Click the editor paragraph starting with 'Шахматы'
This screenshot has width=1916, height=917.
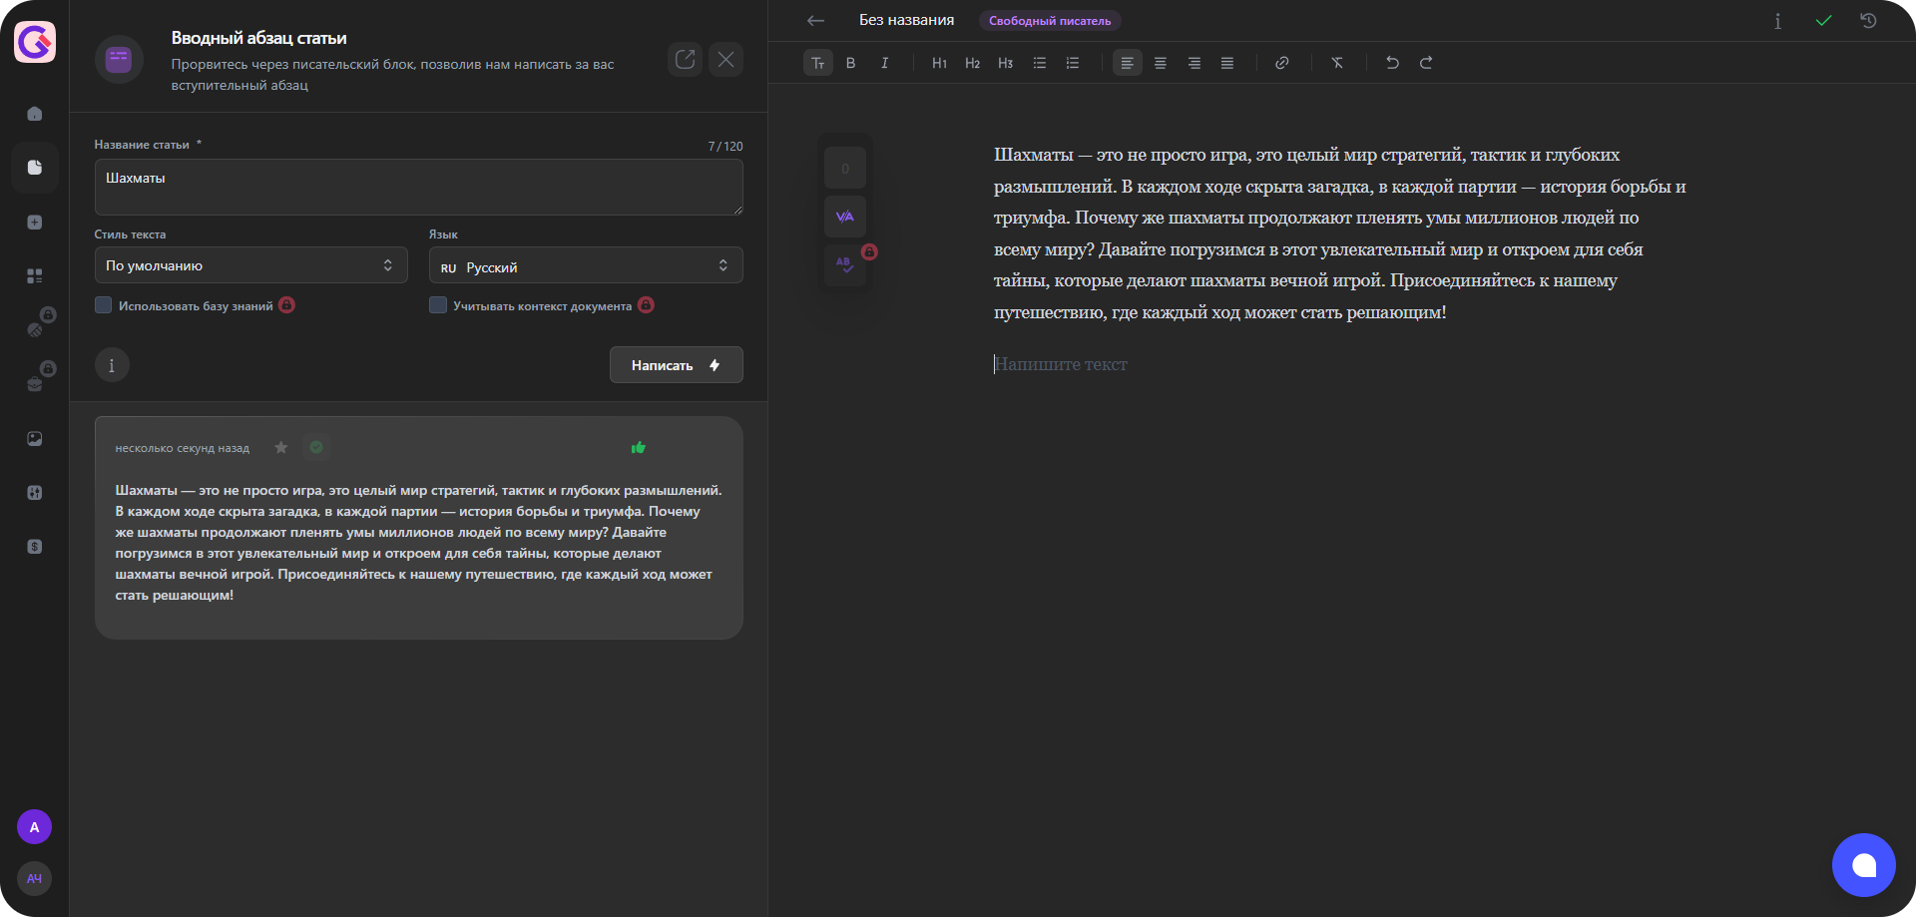(1340, 233)
